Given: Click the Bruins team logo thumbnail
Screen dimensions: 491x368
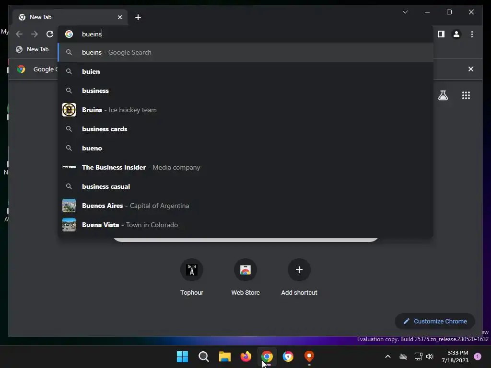Looking at the screenshot, I should click(x=69, y=110).
